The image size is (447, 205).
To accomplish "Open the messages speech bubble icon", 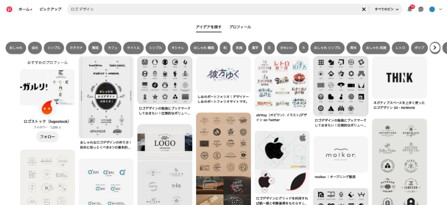I will pos(421,9).
